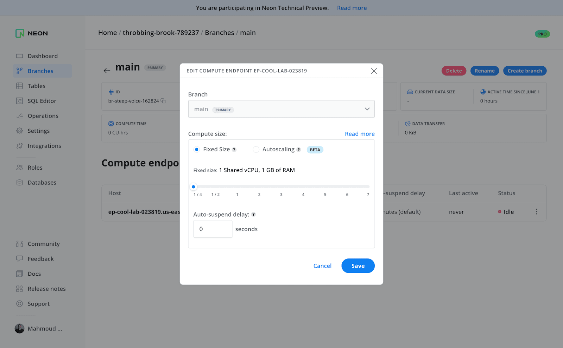Click the Auto-suspend delay help icon

pos(253,215)
